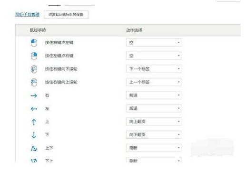Image resolution: width=247 pixels, height=171 pixels.
Task: Expand the 上一个标签 dropdown
Action: (154, 82)
